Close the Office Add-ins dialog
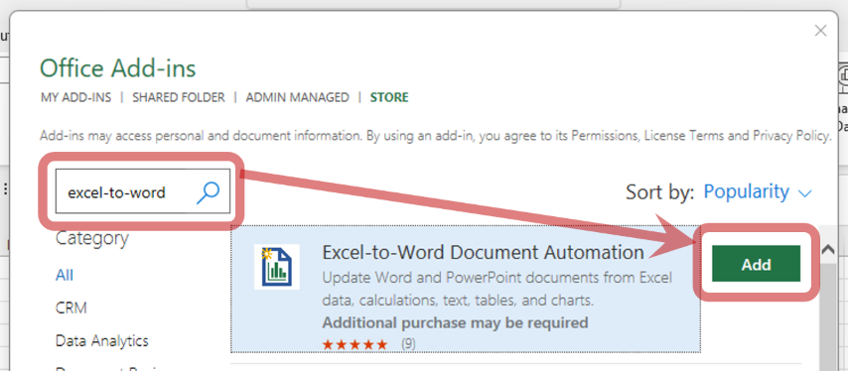The image size is (848, 371). coord(820,32)
